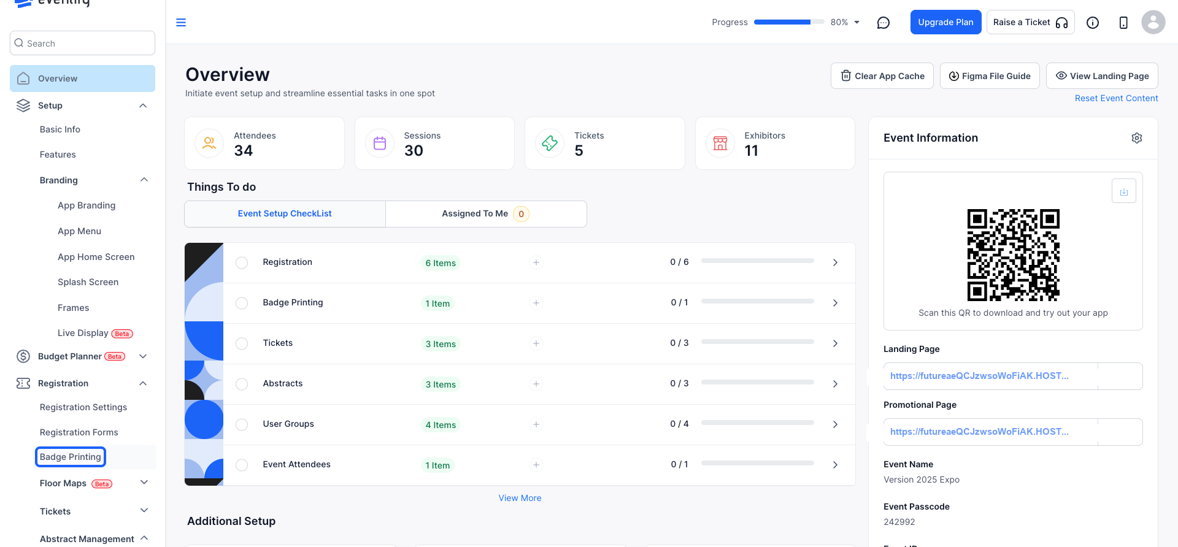Open the Event Information settings gear
1178x547 pixels.
pyautogui.click(x=1137, y=138)
